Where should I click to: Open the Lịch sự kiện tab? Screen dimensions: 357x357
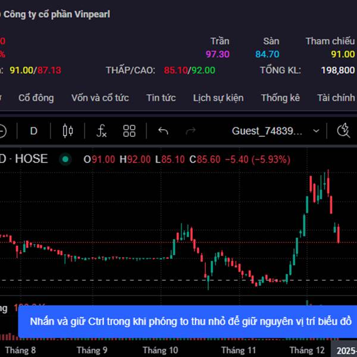(218, 98)
